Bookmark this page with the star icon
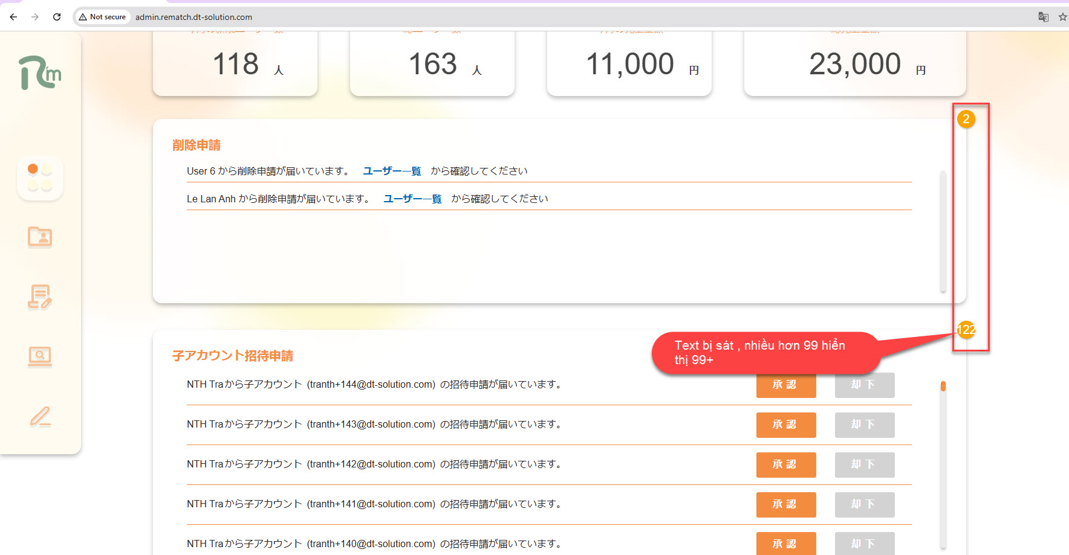This screenshot has width=1069, height=555. click(1062, 17)
